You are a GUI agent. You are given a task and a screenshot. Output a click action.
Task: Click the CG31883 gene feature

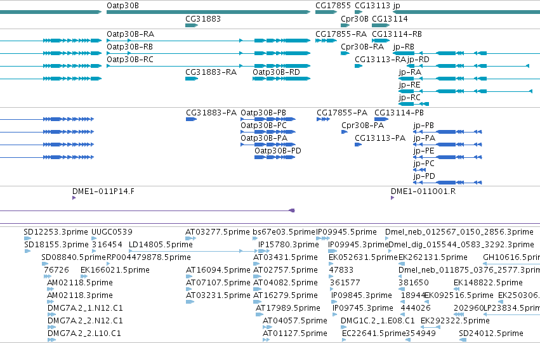pyautogui.click(x=192, y=25)
